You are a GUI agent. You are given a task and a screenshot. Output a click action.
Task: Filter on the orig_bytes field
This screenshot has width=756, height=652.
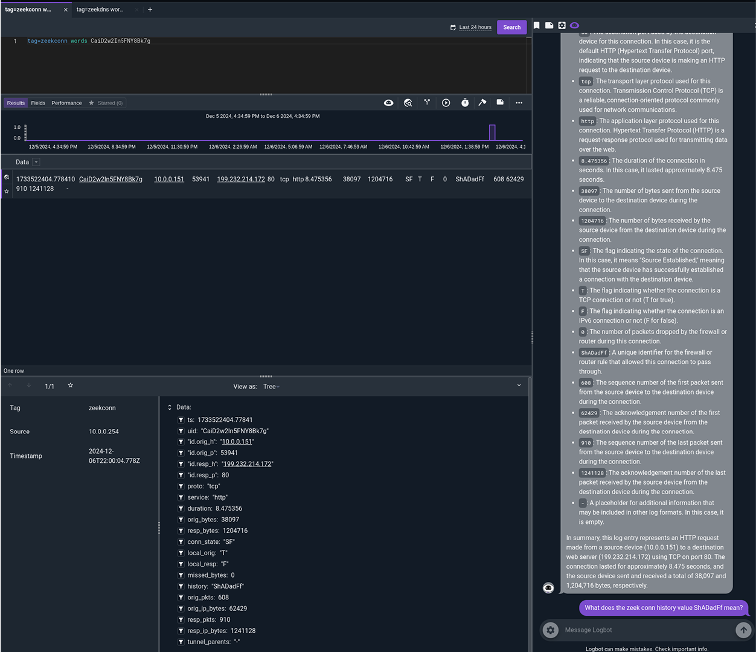click(181, 520)
